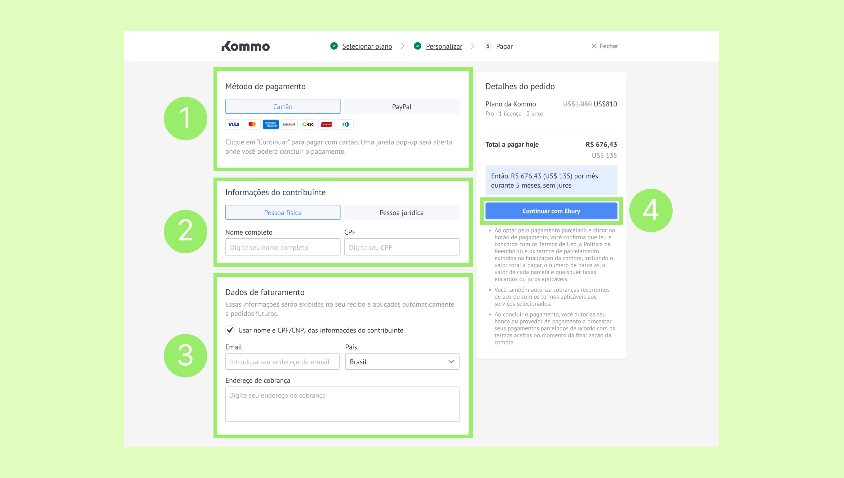
Task: Click the Dados de faturamento heading
Action: pos(265,292)
